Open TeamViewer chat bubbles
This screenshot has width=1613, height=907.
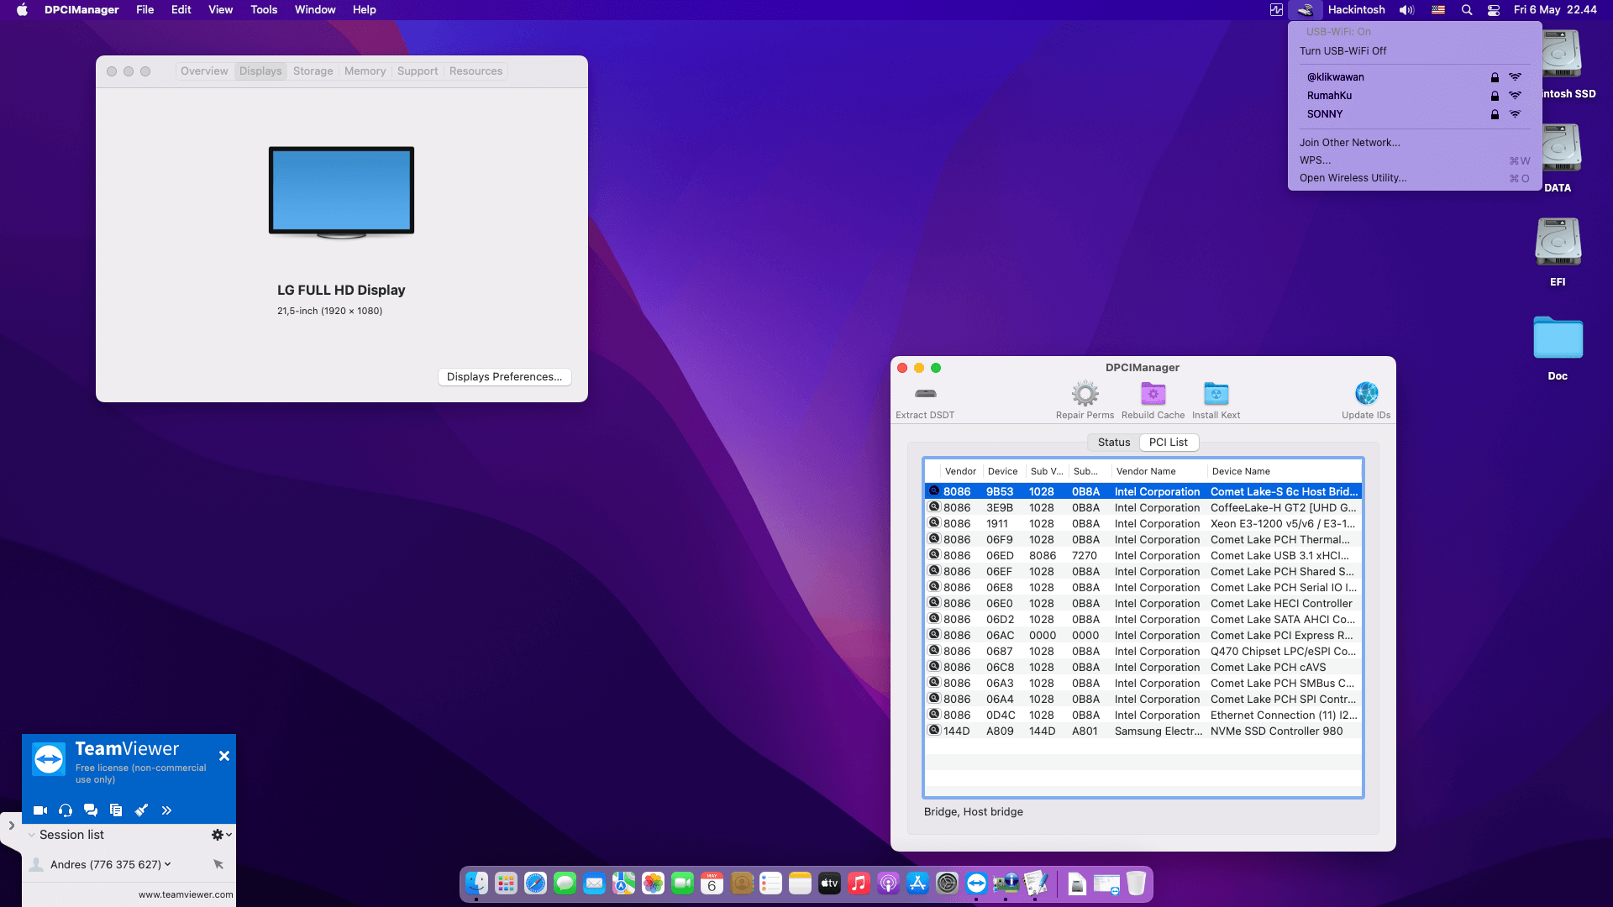pyautogui.click(x=91, y=810)
